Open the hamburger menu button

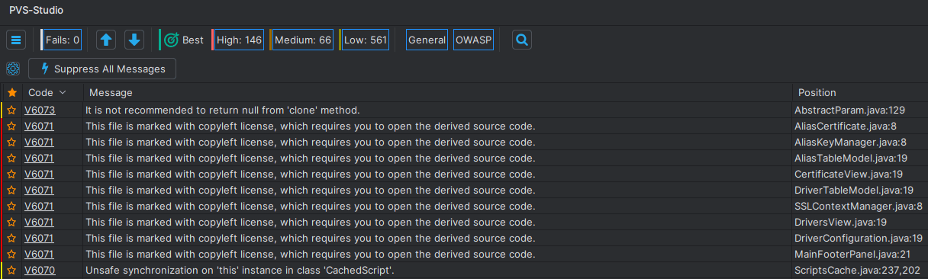tap(17, 40)
